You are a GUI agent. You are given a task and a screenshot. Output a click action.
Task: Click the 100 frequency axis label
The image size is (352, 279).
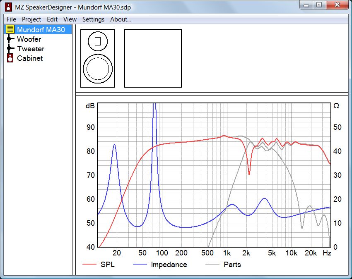point(162,253)
